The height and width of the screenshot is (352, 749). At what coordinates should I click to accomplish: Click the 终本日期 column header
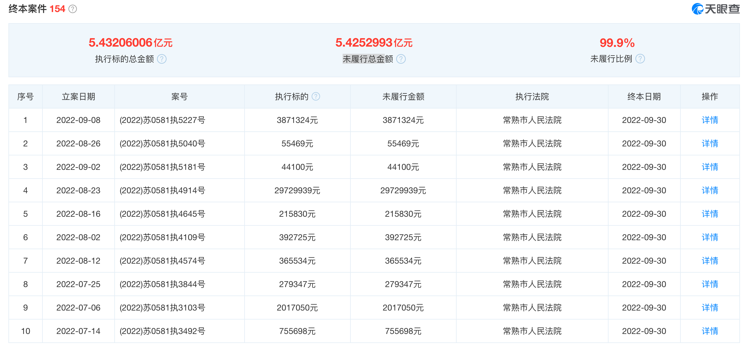tap(644, 97)
